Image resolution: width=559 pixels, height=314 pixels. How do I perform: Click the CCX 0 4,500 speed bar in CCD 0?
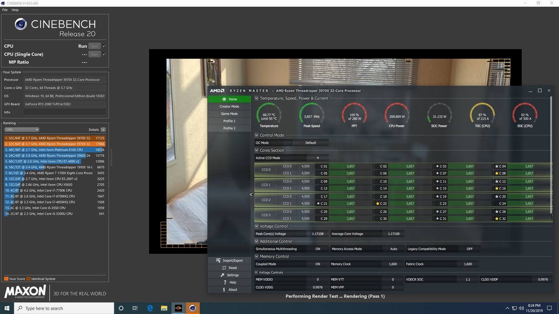[x=305, y=166]
